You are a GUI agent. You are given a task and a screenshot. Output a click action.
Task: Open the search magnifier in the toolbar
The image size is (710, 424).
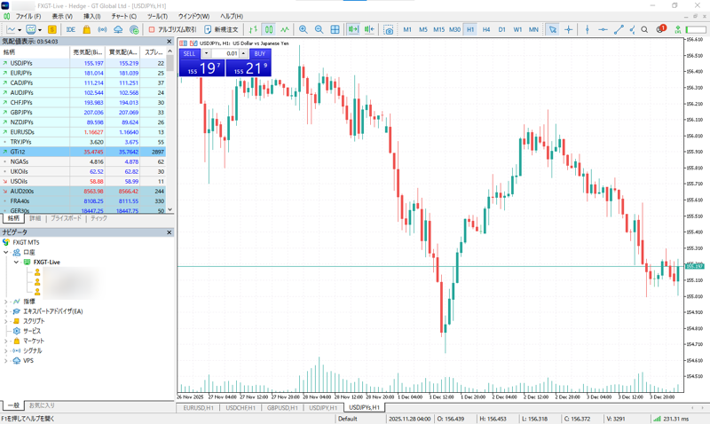click(645, 29)
